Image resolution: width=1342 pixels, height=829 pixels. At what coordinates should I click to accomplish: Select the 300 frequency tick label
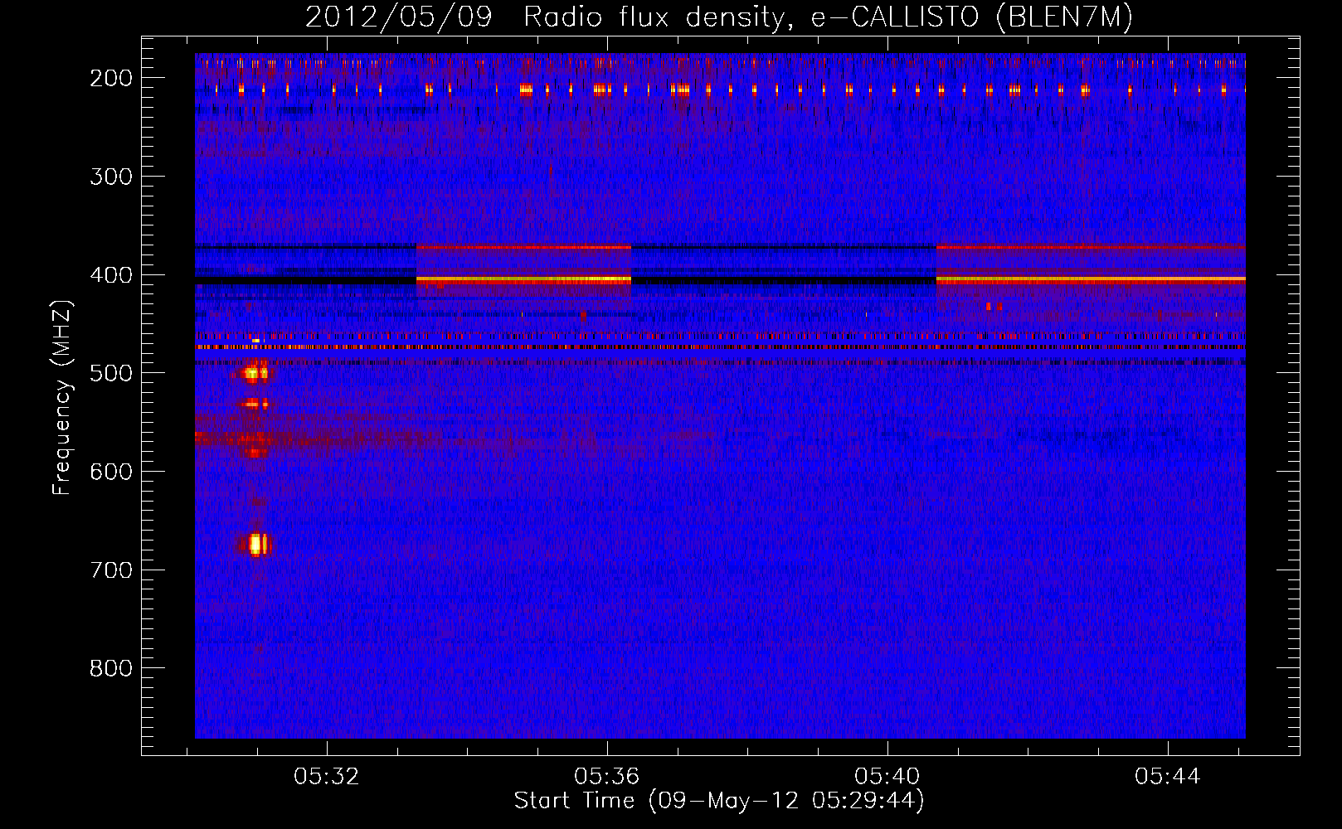[111, 177]
